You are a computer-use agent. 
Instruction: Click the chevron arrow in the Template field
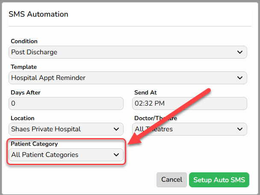click(240, 78)
